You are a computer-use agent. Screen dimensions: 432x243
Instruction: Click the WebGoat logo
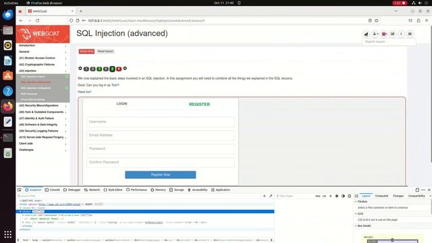click(43, 34)
